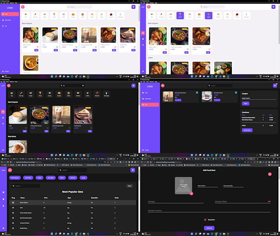Select the Indian category icon in the dark menu window
280x236 pixels.
coord(69,94)
